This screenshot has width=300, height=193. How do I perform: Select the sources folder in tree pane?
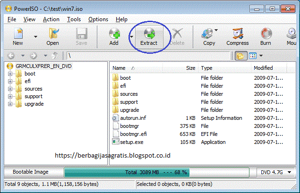34,89
